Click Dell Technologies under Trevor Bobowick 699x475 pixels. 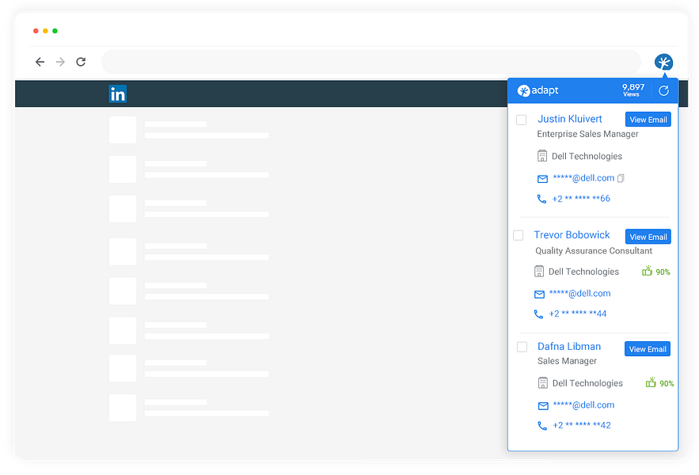click(x=583, y=272)
